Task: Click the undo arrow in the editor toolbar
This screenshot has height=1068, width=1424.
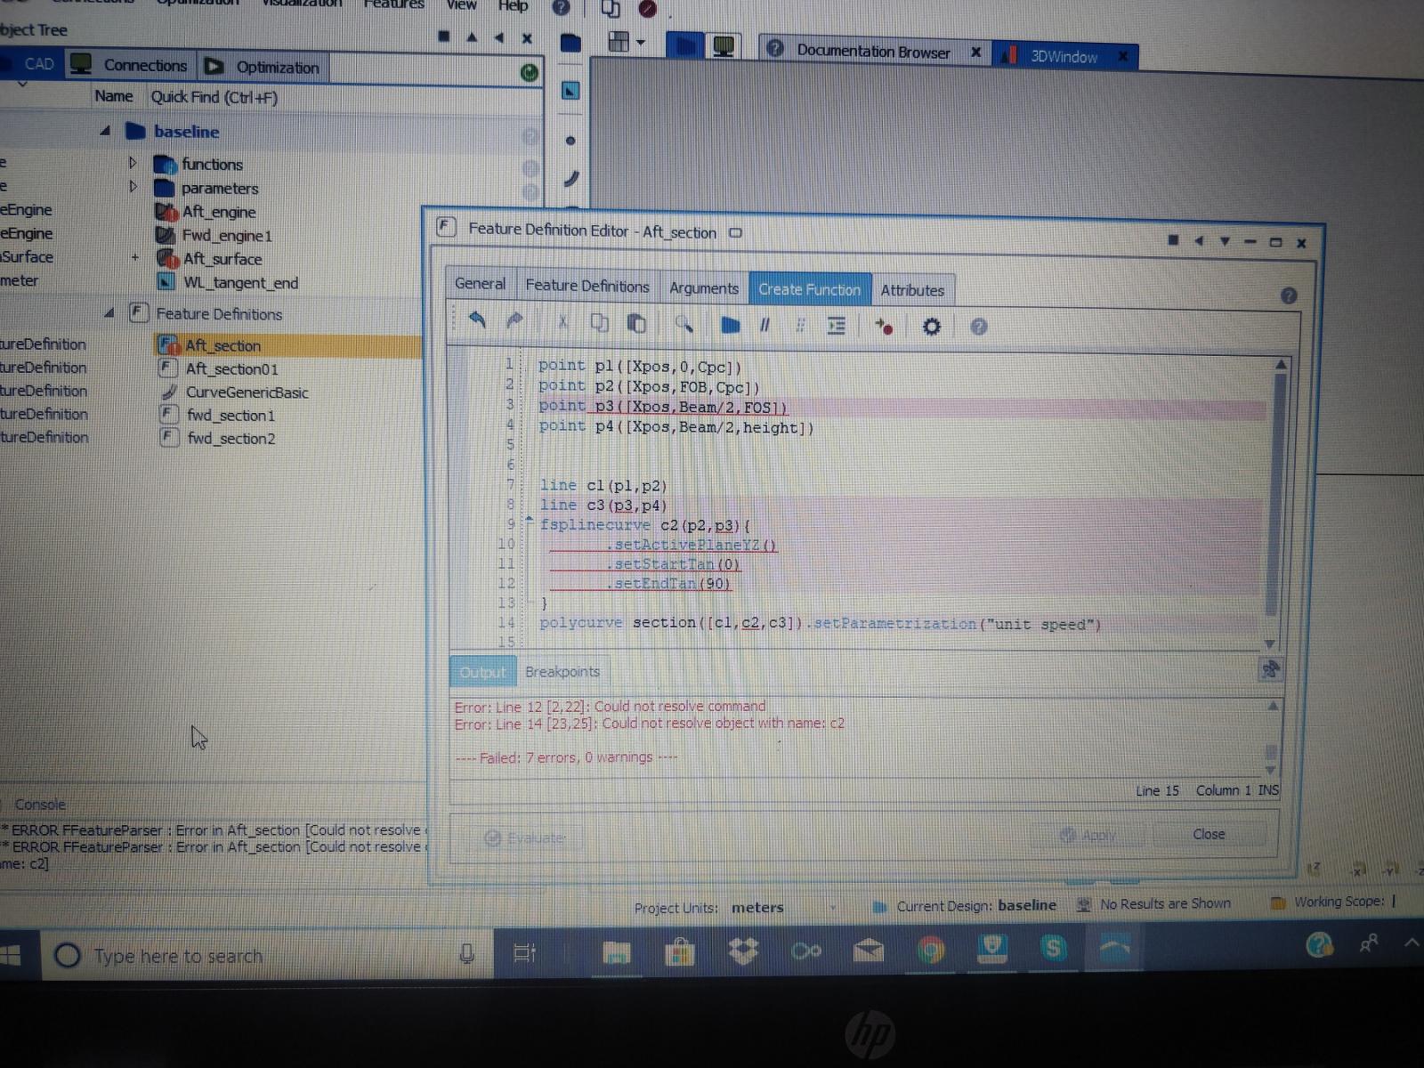Action: coord(477,321)
